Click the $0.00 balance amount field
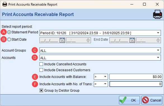This screenshot has width=164, height=106. pos(136,77)
